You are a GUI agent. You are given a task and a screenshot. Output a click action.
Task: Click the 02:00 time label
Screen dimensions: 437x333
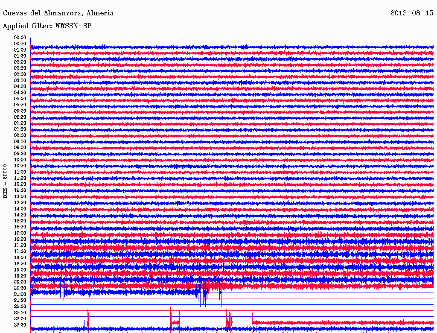coord(20,62)
